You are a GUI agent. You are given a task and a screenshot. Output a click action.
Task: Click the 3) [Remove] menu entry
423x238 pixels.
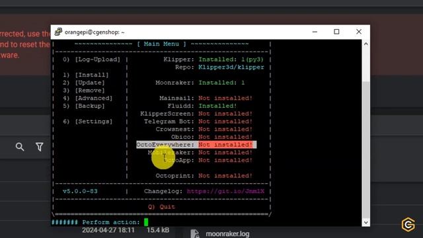pos(84,91)
